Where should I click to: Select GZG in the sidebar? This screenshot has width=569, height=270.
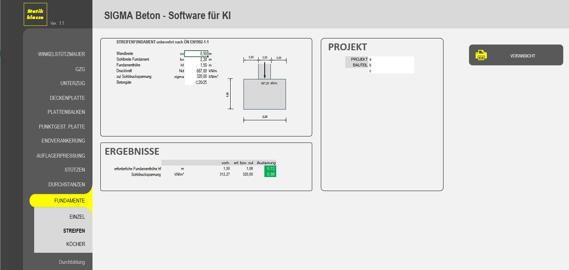80,69
